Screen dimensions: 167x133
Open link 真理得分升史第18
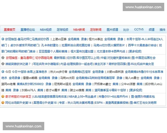(45, 103)
